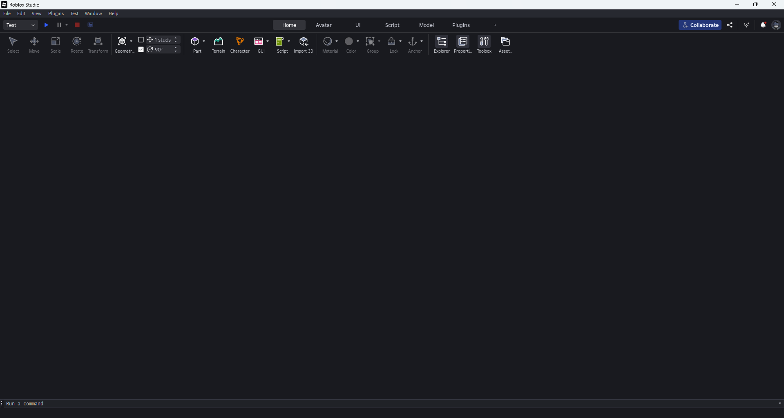Click the Lock tool icon
The image size is (784, 418).
[x=391, y=41]
